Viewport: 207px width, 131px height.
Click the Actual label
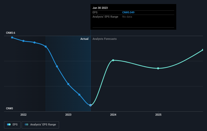(84, 39)
